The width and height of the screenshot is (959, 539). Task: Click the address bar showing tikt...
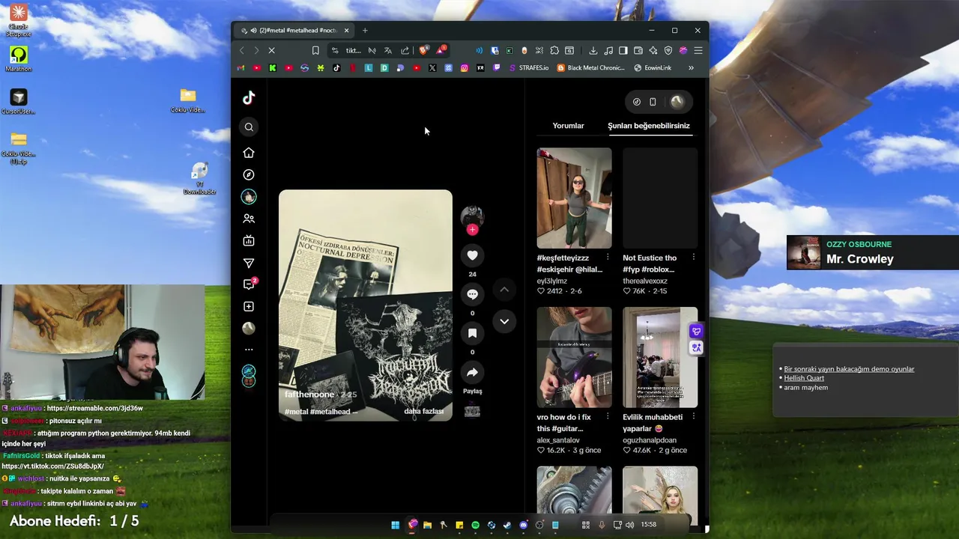tap(353, 50)
